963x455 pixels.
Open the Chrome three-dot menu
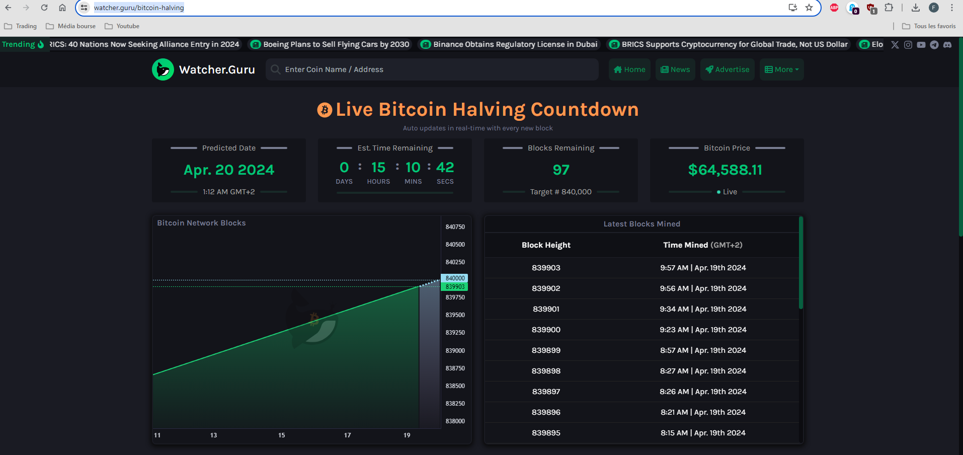(x=952, y=8)
